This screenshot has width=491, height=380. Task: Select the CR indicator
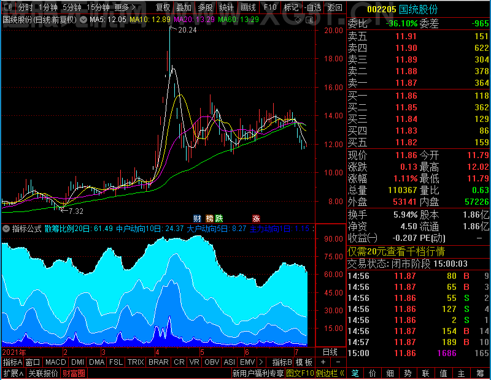[x=179, y=362]
